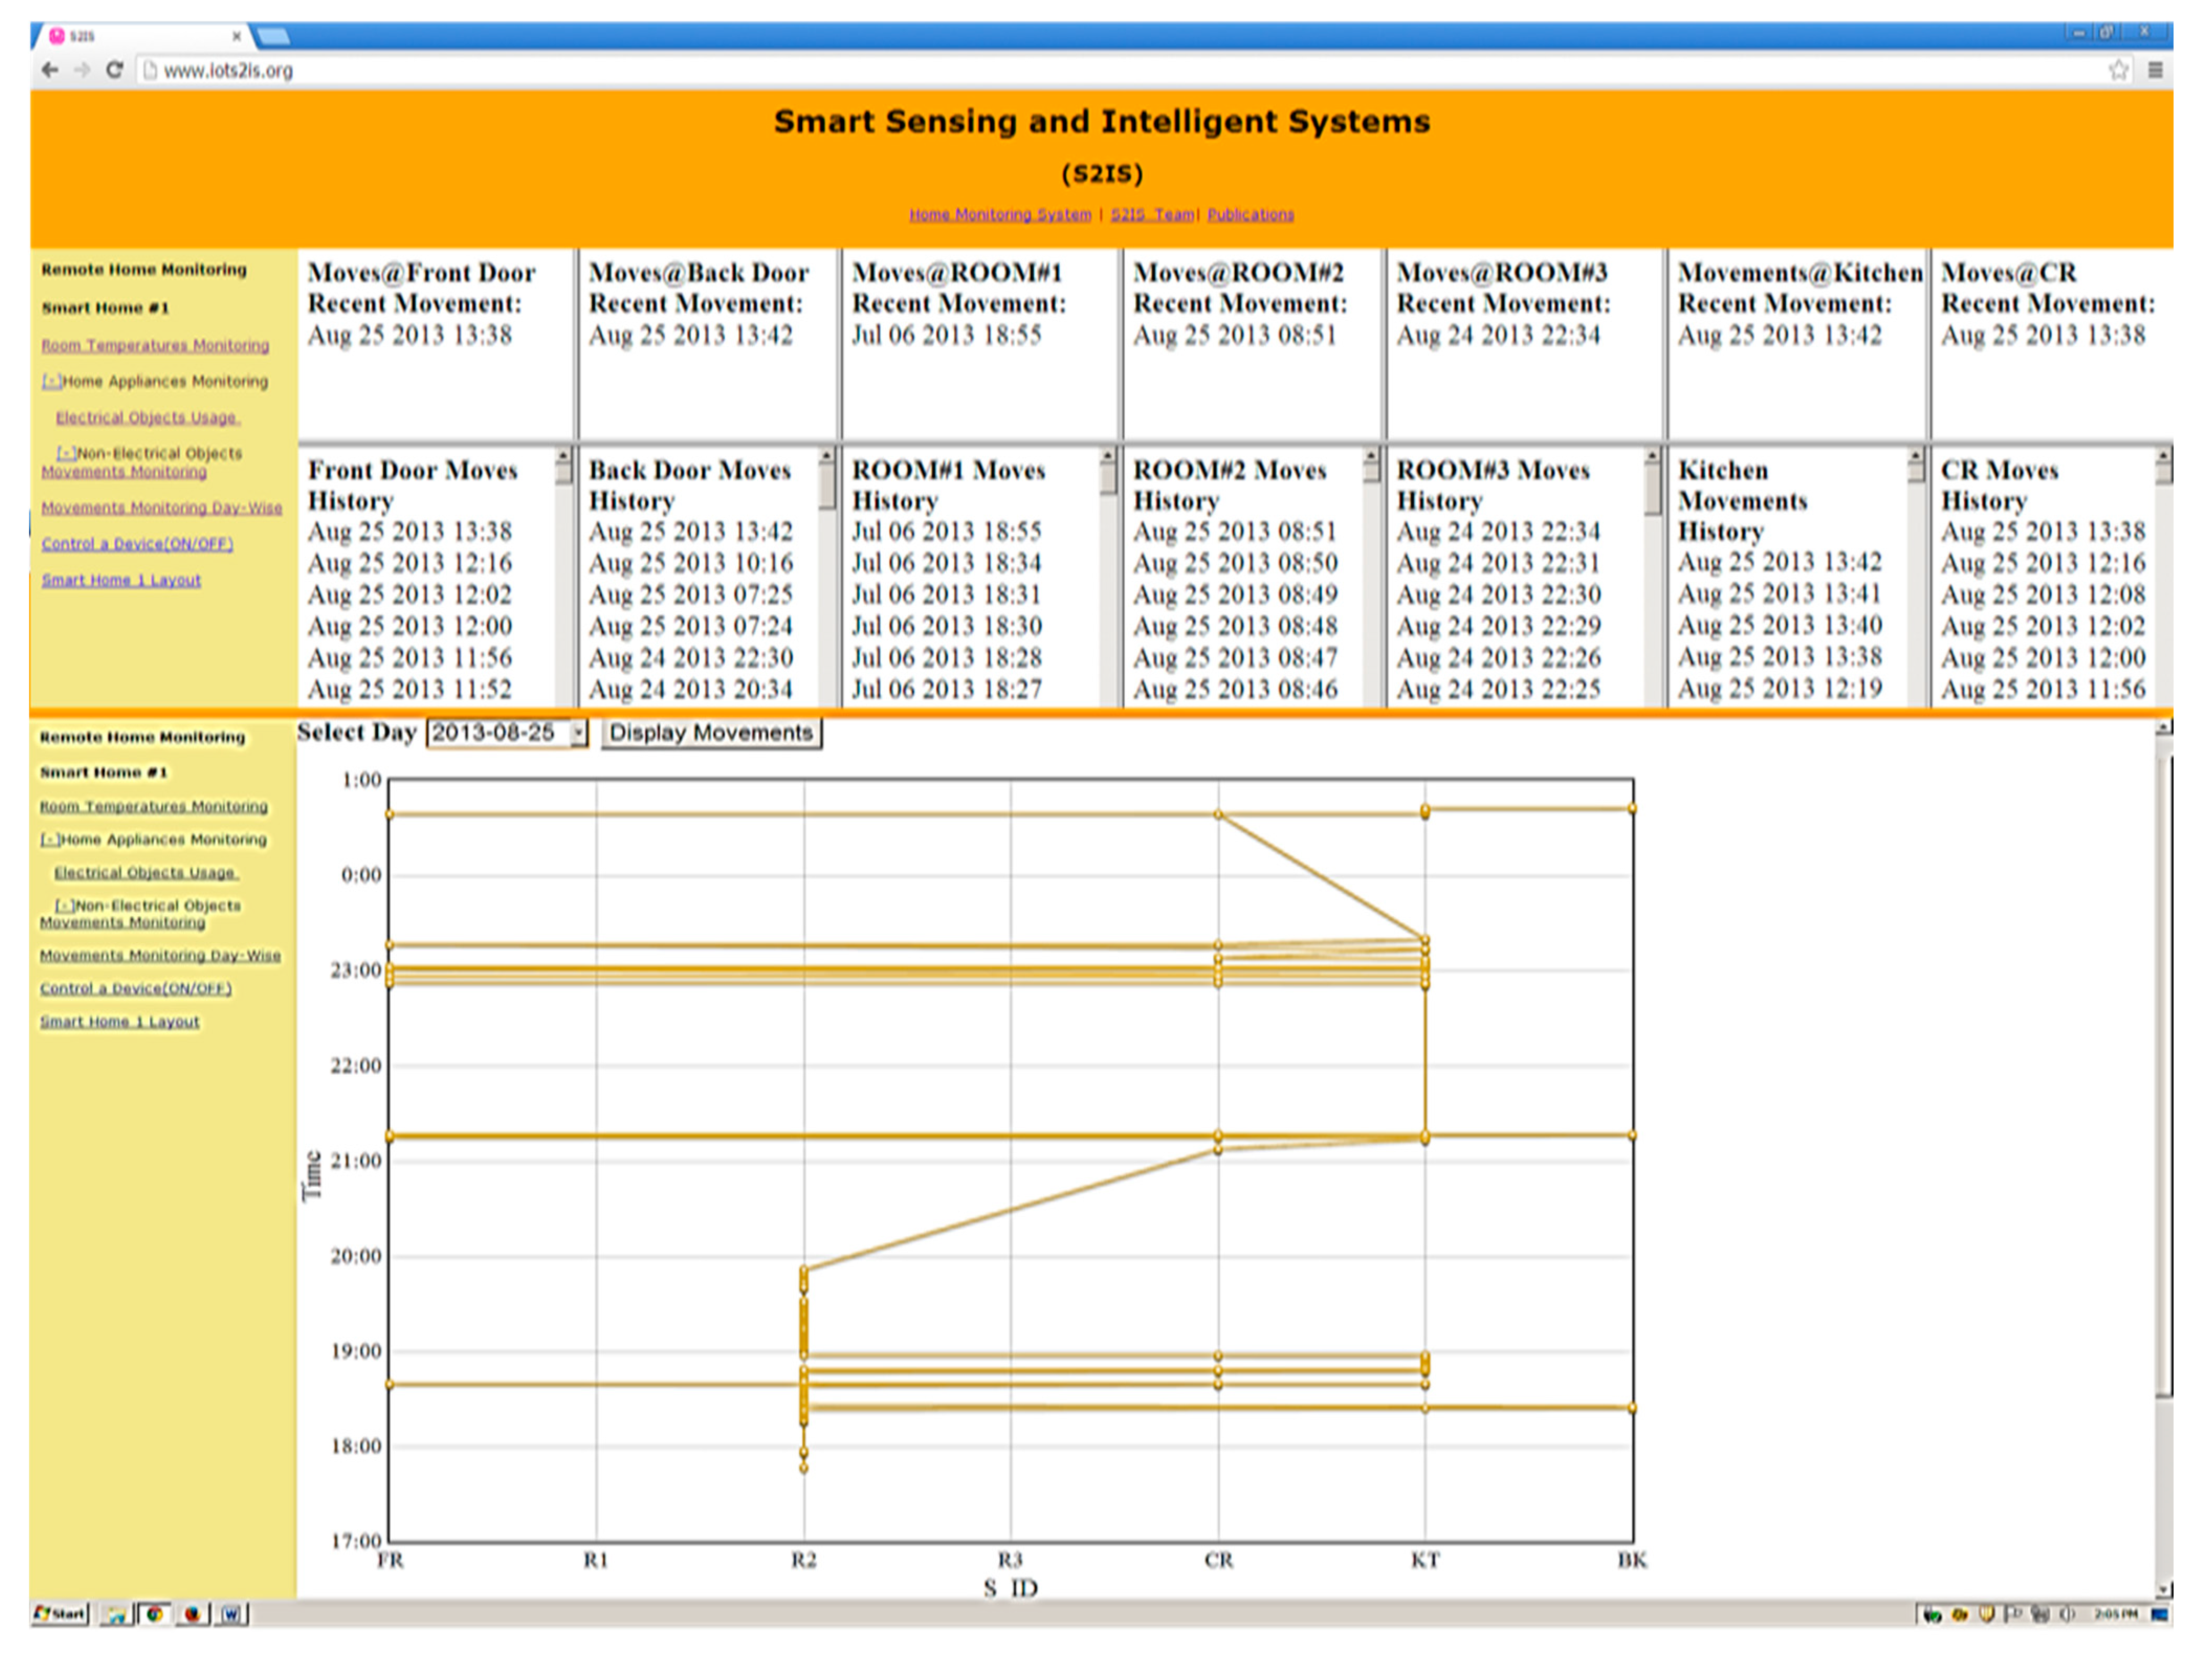Open Home Monitoring System header link
Viewport: 2212px width, 1656px height.
point(999,214)
